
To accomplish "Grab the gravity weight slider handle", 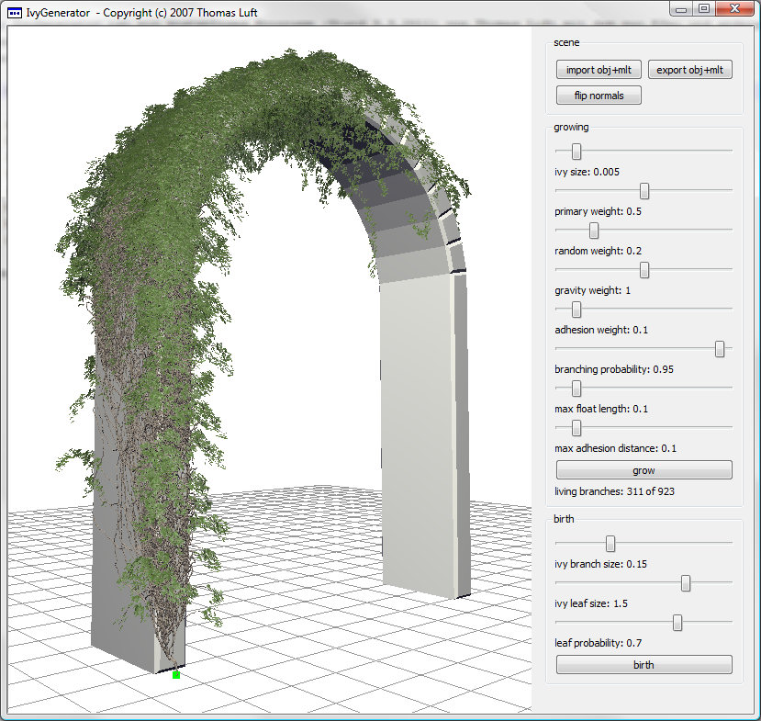I will [x=644, y=269].
